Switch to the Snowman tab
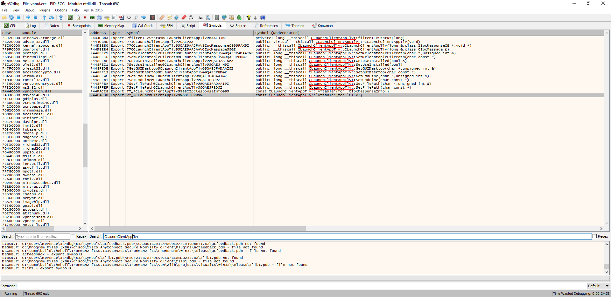This screenshot has height=297, width=611. click(322, 26)
